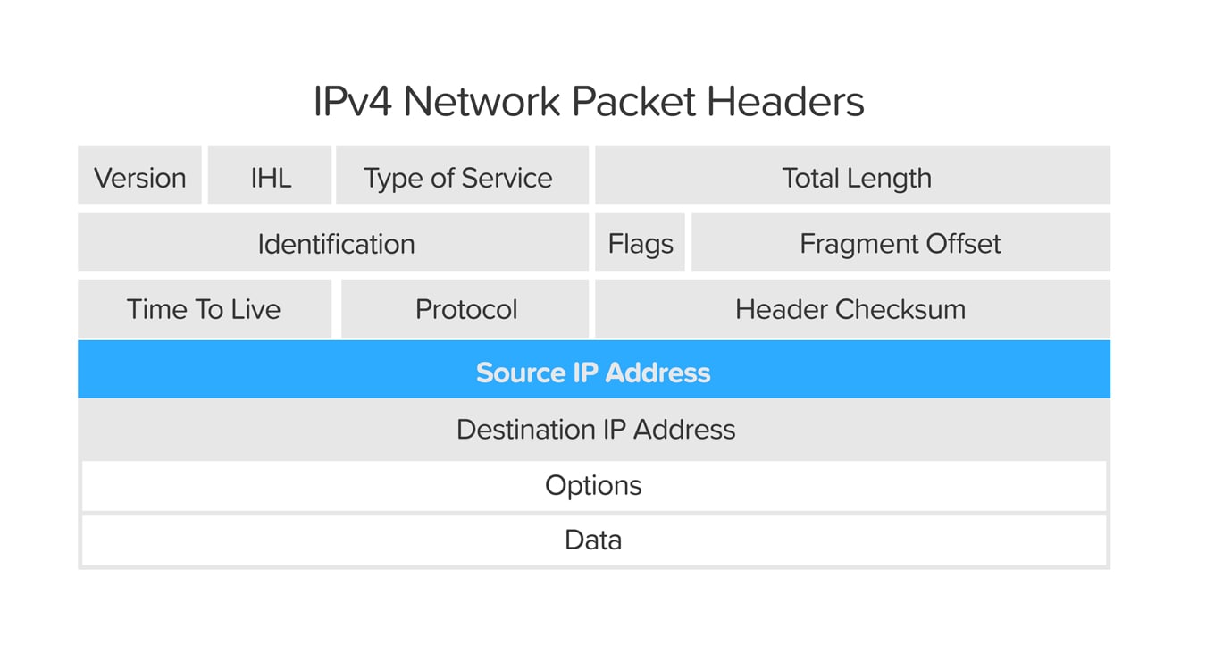Screen dimensions: 1206x670
Task: Select the Total Length field
Action: coord(856,177)
